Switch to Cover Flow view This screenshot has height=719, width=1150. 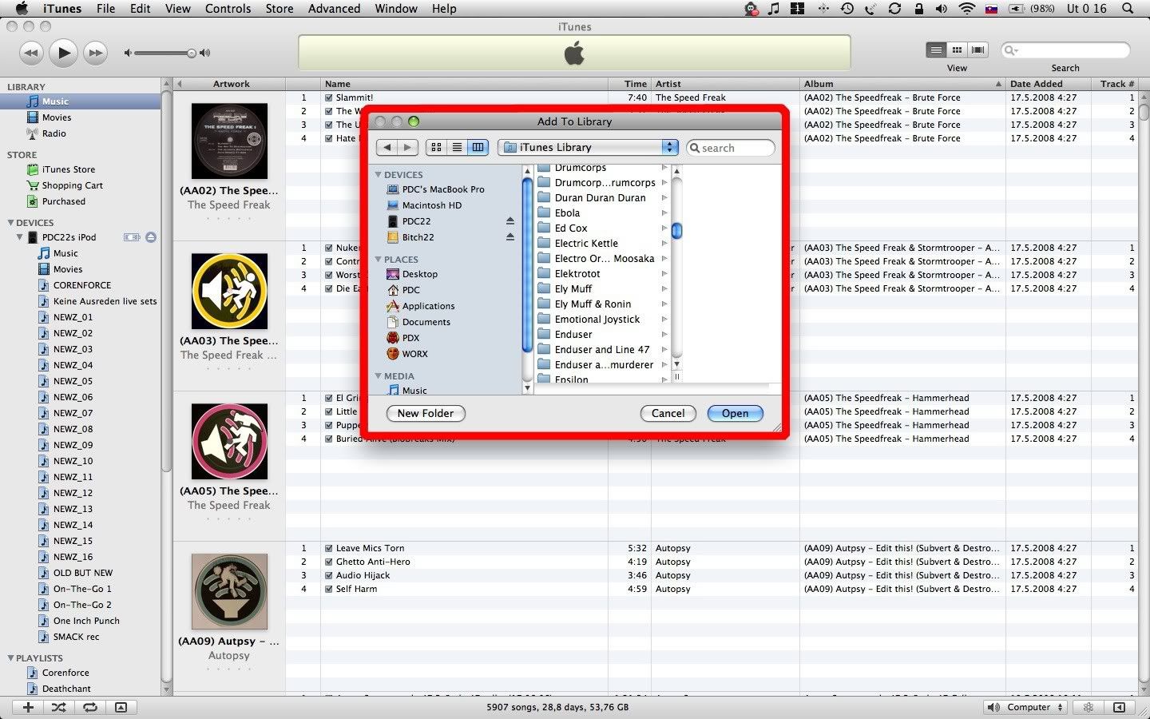978,50
